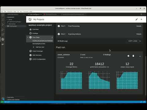Click the bug icon in the past run card
This screenshot has height=110, width=147.
click(128, 56)
